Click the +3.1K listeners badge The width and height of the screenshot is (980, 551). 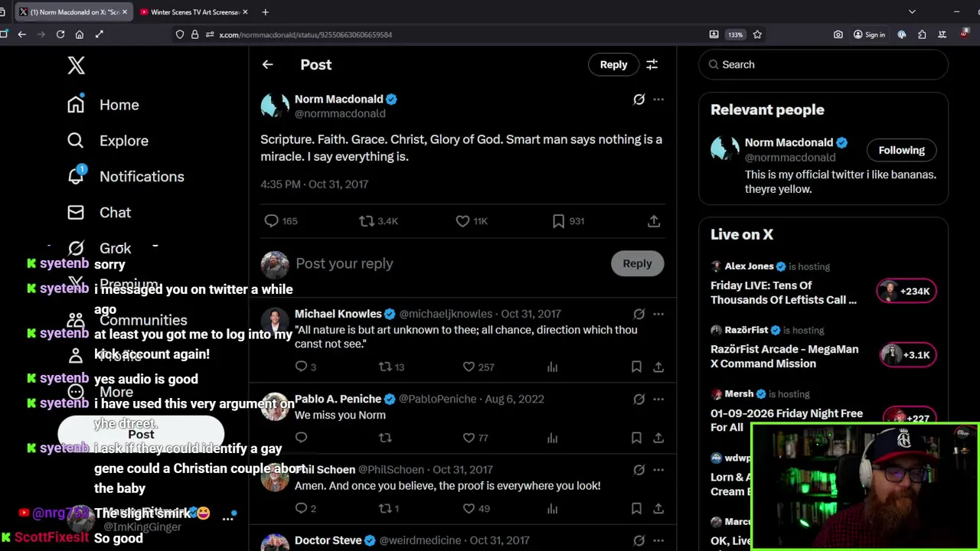pos(906,355)
